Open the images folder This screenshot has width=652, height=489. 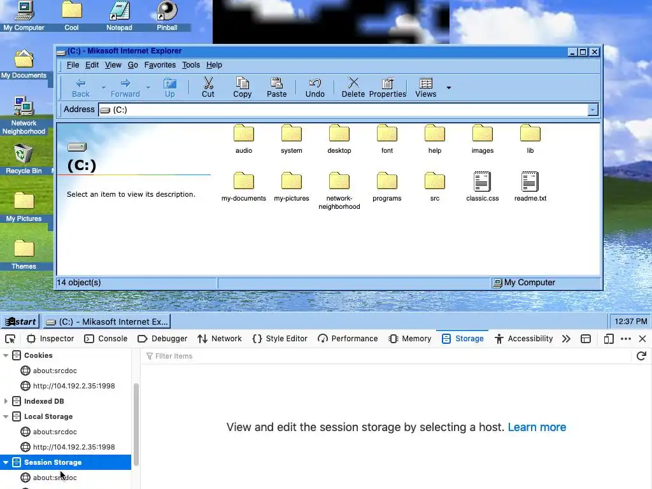(483, 139)
